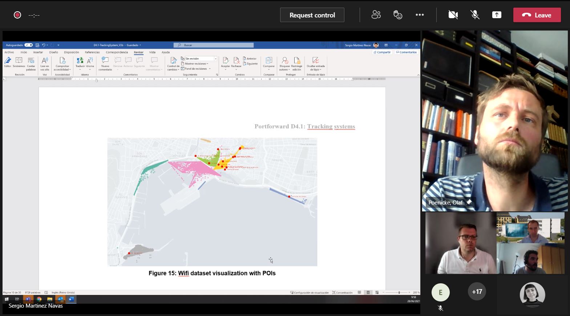
Task: Click the Windows Start button in shared screen
Action: pos(6,299)
